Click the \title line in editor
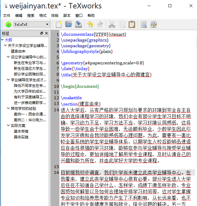 (106, 75)
